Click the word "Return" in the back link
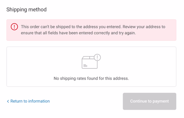Viewport: 184px width, 118px height. tap(16, 101)
